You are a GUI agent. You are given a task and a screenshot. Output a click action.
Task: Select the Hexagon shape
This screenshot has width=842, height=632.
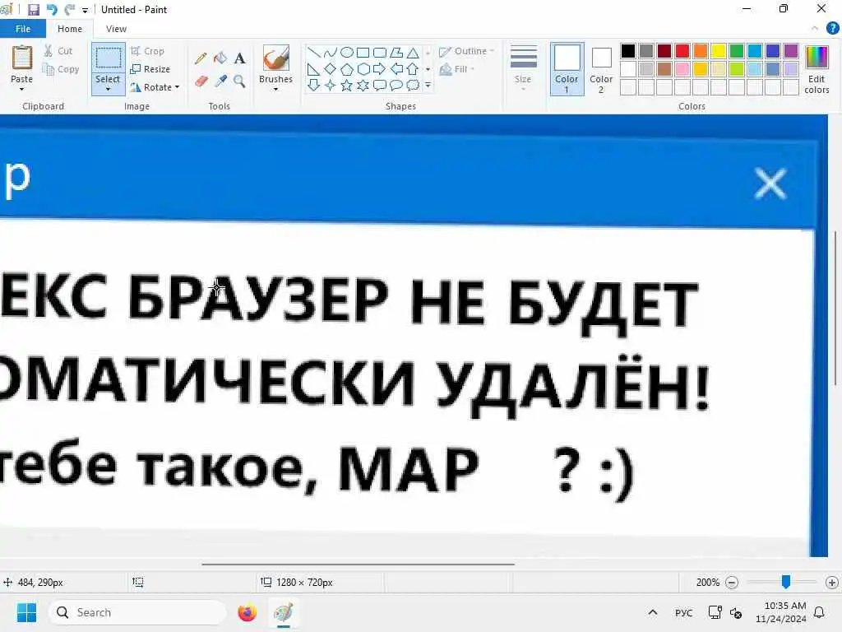[363, 69]
